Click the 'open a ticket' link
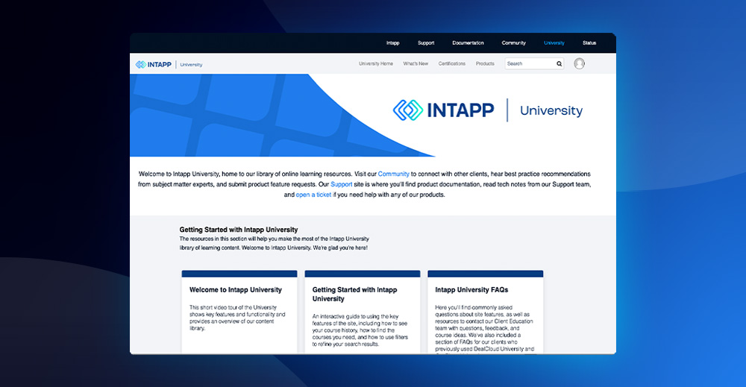The image size is (746, 387). tap(313, 195)
